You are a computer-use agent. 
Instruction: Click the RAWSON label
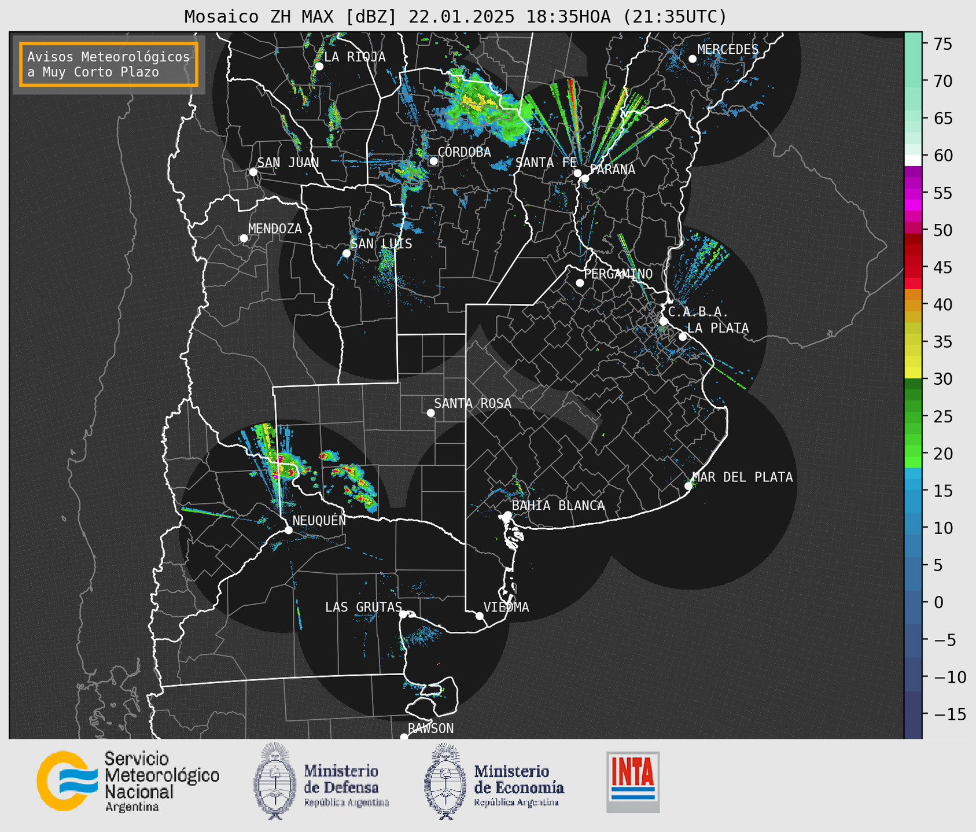431,728
